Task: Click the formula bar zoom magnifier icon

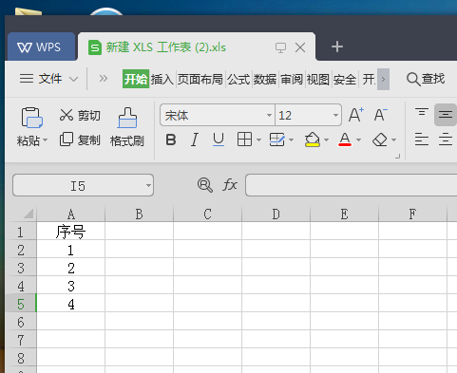Action: 205,185
